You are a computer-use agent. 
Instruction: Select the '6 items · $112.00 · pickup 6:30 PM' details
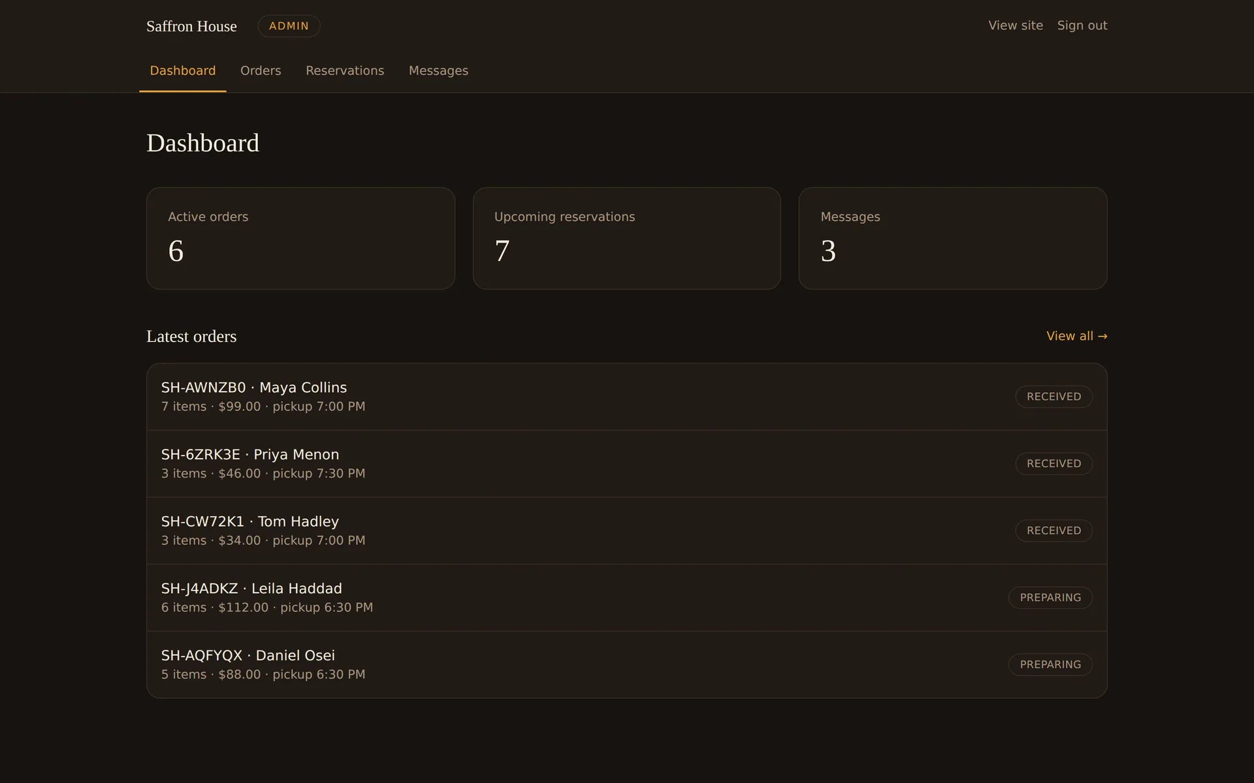pyautogui.click(x=267, y=607)
